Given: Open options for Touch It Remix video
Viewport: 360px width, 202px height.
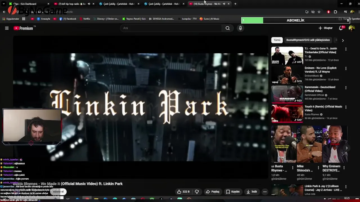Looking at the screenshot, I should click(x=346, y=107).
